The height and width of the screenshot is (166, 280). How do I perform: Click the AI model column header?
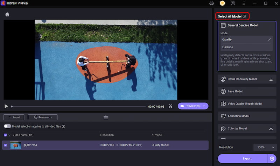(157, 135)
